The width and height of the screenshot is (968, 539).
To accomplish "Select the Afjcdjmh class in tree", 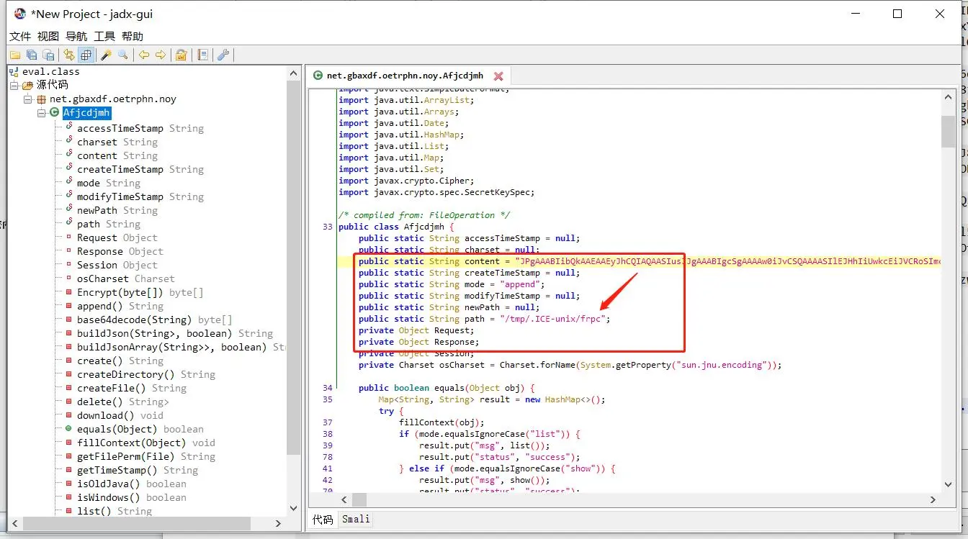I will point(87,113).
